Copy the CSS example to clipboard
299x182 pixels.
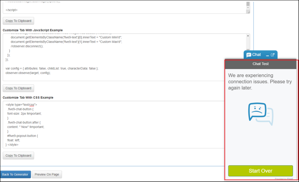point(18,156)
